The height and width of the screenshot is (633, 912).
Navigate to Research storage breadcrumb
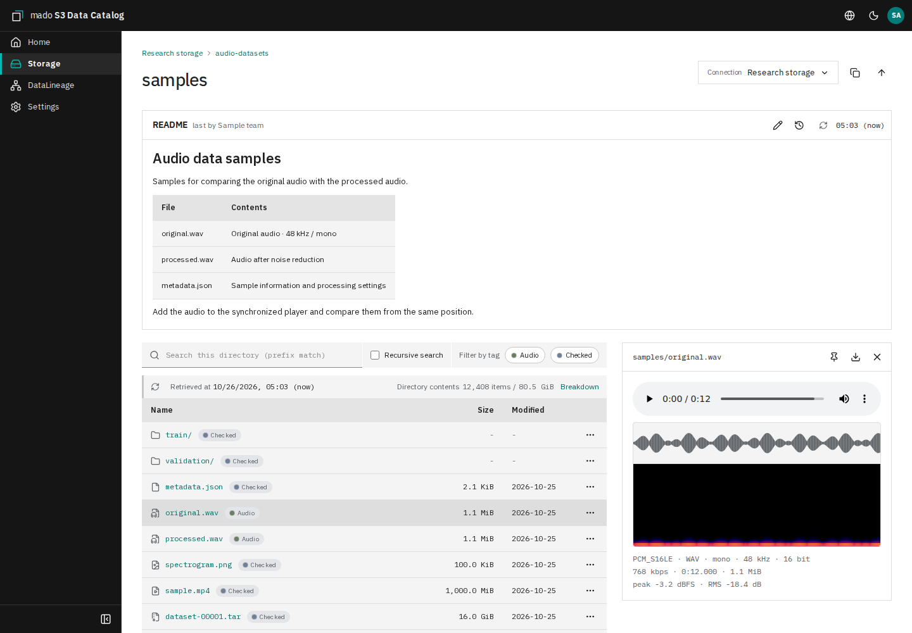pos(172,53)
